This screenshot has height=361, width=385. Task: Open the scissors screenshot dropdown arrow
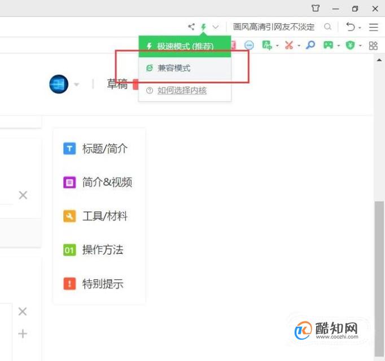[299, 46]
